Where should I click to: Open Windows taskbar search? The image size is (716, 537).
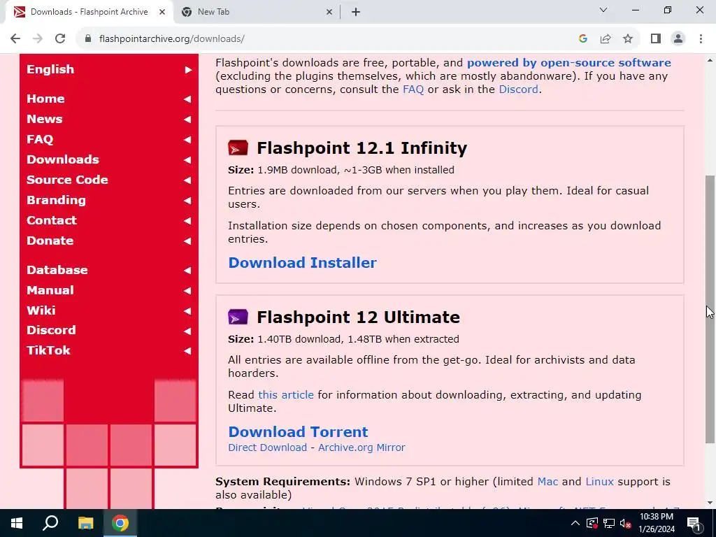[x=50, y=523]
